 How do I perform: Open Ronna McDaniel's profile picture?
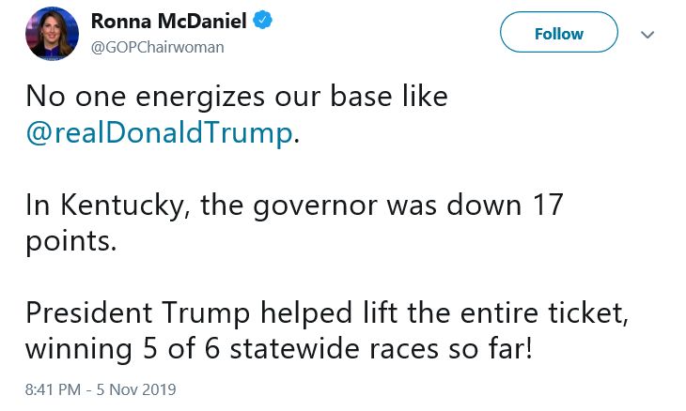pyautogui.click(x=52, y=34)
